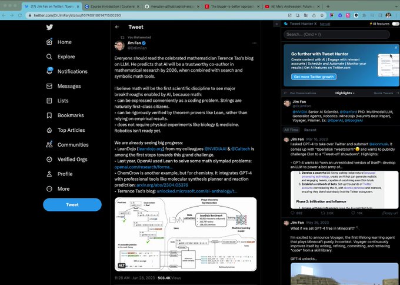Open the Bookmarks icon
400x285 pixels.
point(49,115)
